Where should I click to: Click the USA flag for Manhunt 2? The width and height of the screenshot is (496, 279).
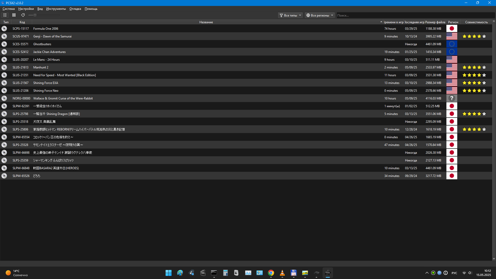pos(452,67)
